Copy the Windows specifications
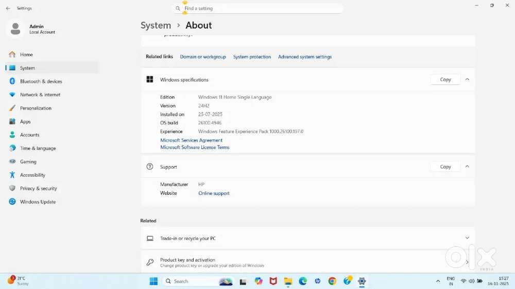This screenshot has width=515, height=289. tap(445, 80)
